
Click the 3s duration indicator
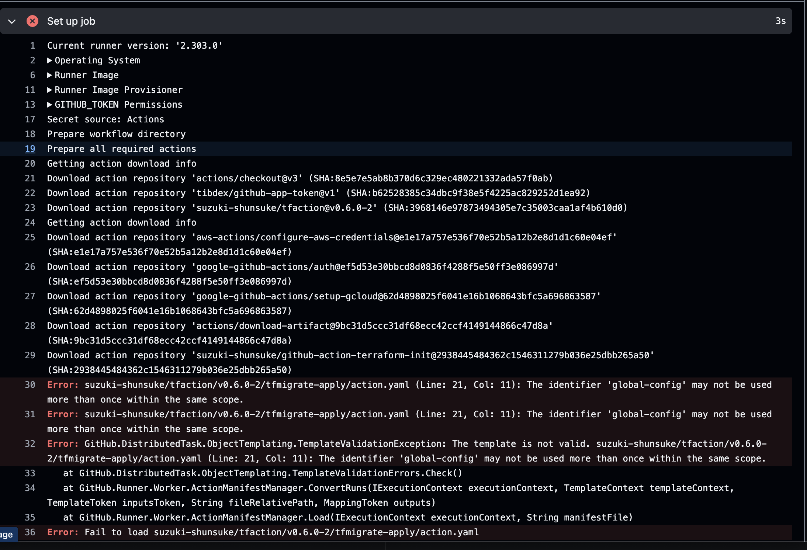point(780,21)
